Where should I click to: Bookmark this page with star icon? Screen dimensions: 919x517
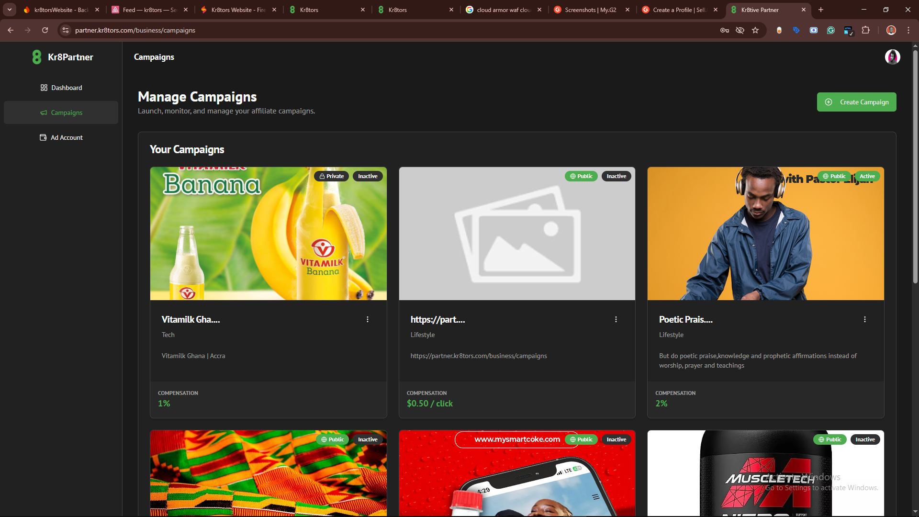click(x=755, y=30)
